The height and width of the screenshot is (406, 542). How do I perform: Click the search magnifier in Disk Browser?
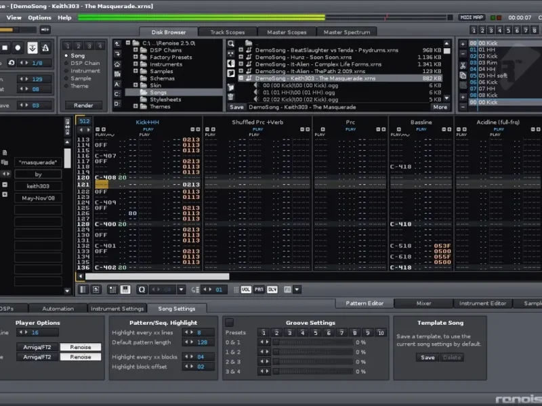pos(231,43)
